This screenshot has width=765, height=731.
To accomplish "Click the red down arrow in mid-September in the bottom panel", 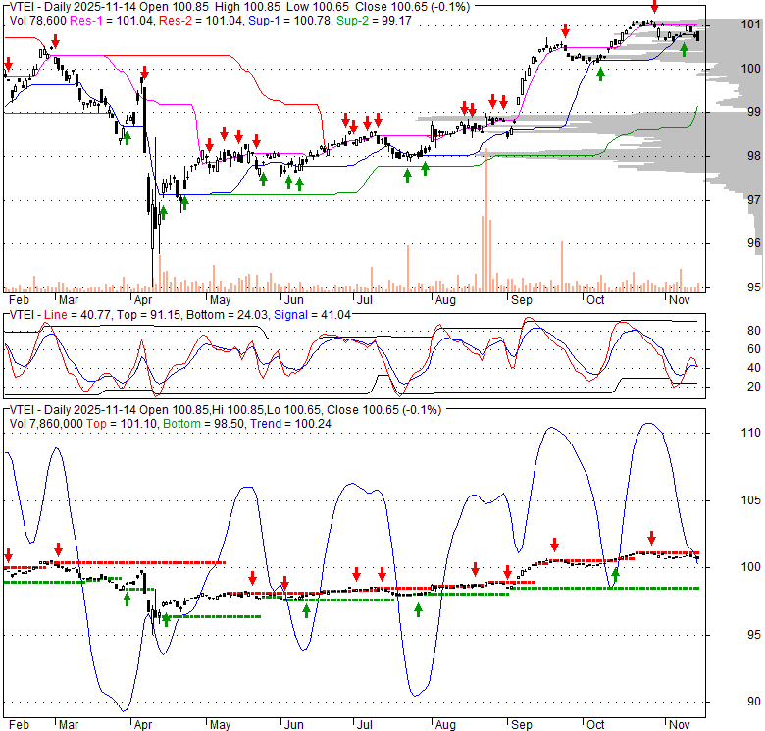I will point(555,544).
